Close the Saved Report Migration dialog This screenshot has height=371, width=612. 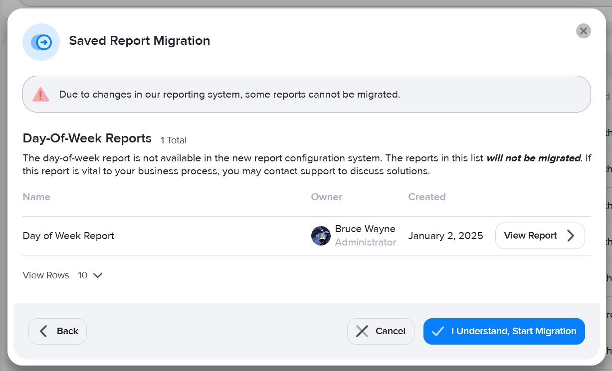point(583,31)
